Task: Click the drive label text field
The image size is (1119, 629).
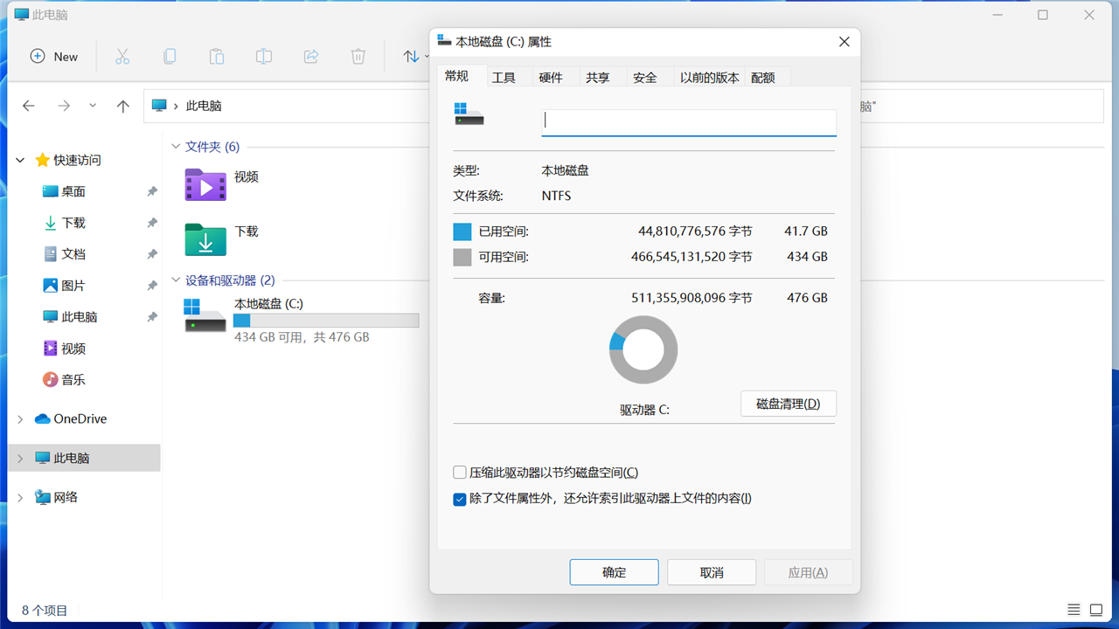Action: [x=689, y=122]
